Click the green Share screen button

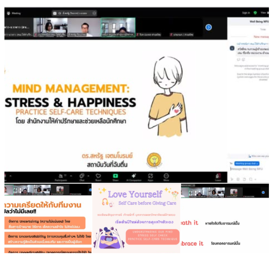coord(115,176)
